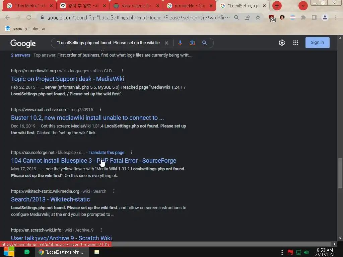Open the 'sexually molest ai' bookmark
343x257 pixels.
point(25,28)
